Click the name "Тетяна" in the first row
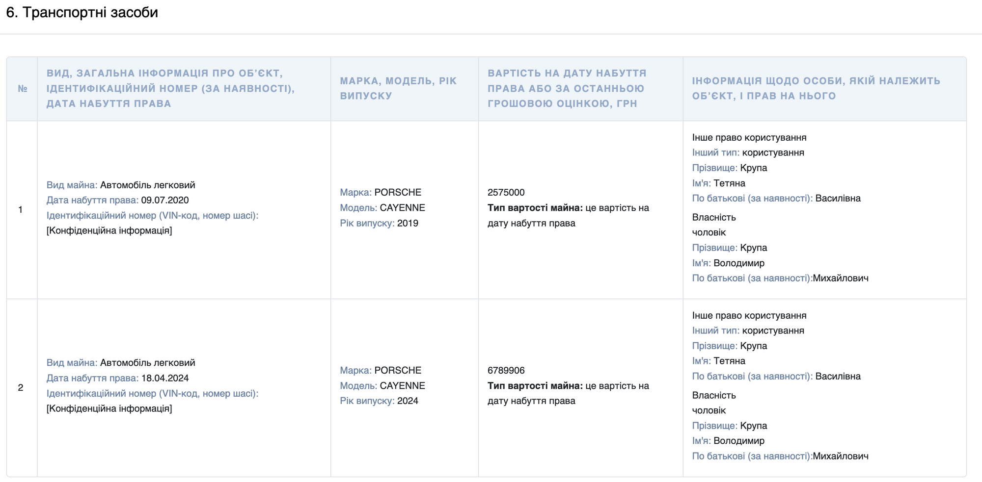The width and height of the screenshot is (982, 482). [x=729, y=183]
